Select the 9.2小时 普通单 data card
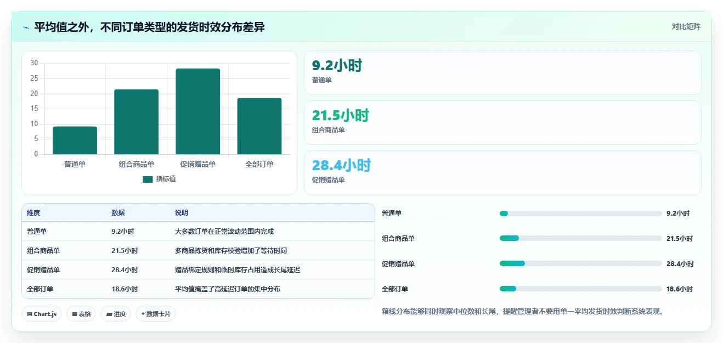 (502, 73)
